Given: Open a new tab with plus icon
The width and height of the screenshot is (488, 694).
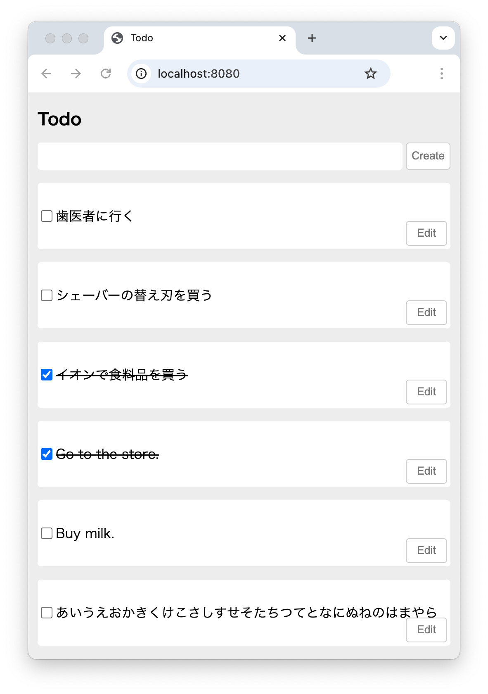Looking at the screenshot, I should [312, 38].
